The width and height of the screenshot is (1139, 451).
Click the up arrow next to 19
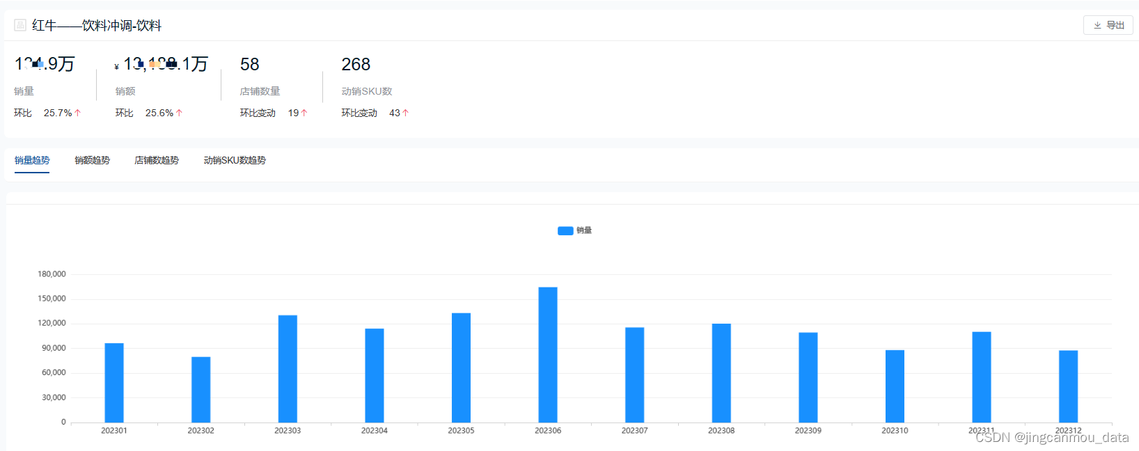tap(304, 113)
